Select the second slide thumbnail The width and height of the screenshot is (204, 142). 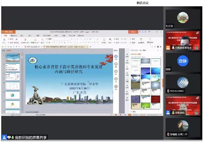click(13, 67)
